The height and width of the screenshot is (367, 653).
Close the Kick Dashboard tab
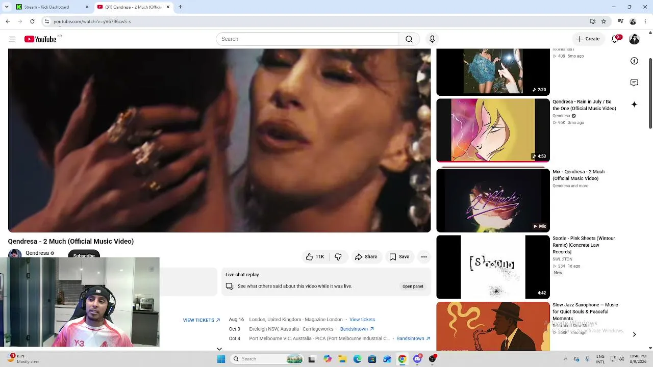(87, 7)
